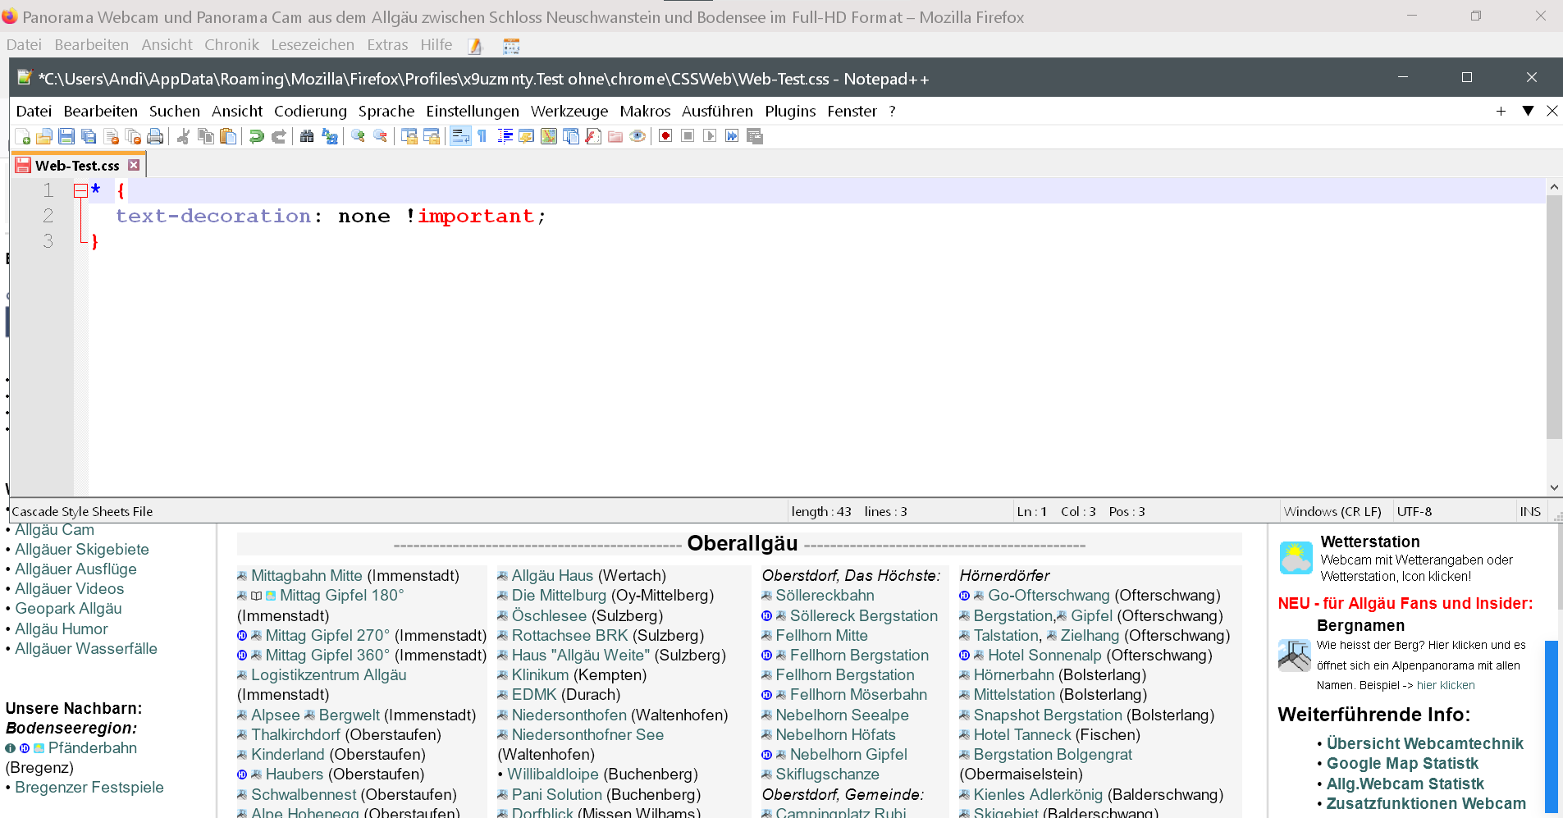Screen dimensions: 1563x818
Task: Open the UTF-8 encoding selector in status bar
Action: tap(1414, 511)
